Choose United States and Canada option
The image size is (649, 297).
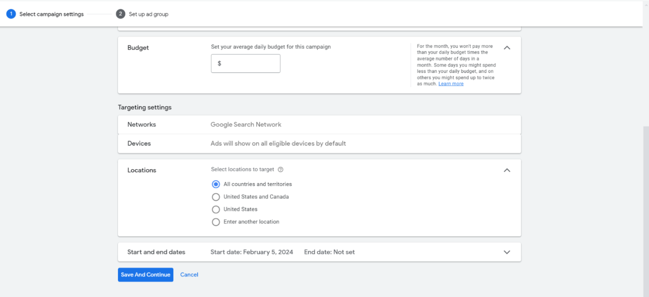(216, 197)
